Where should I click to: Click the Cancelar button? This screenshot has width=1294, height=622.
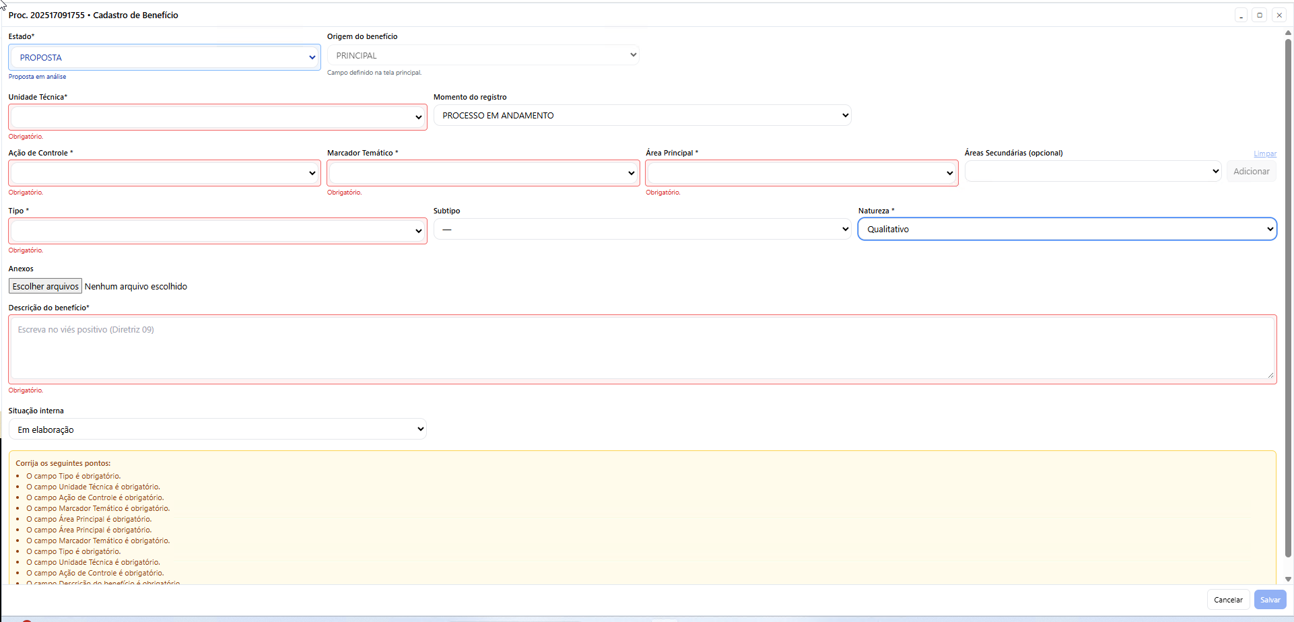coord(1228,600)
